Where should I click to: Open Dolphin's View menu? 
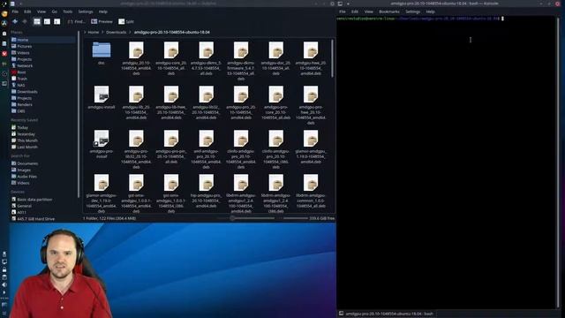pyautogui.click(x=41, y=11)
